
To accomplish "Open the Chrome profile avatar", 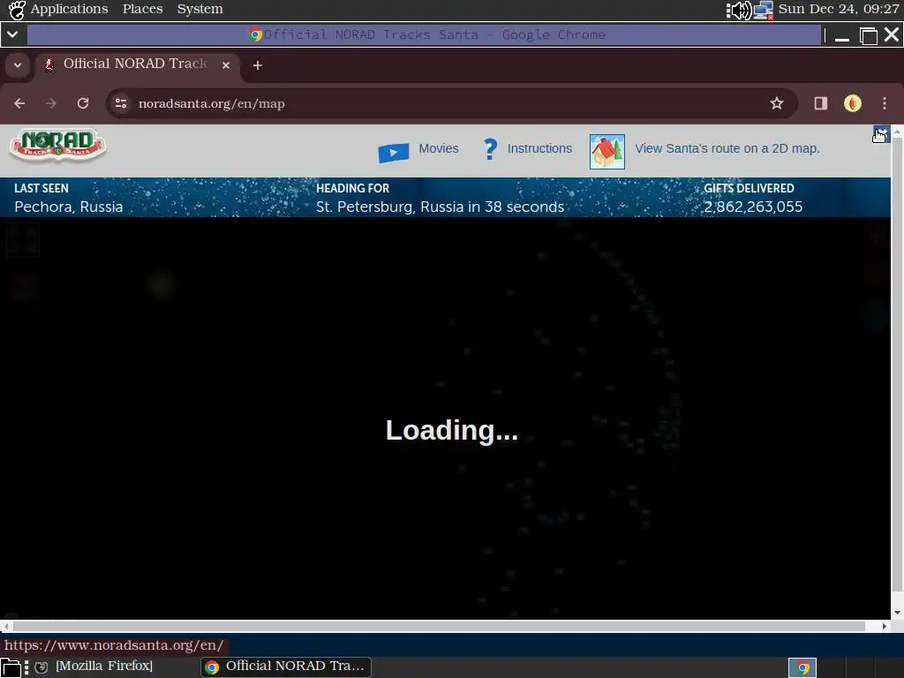I will 853,104.
